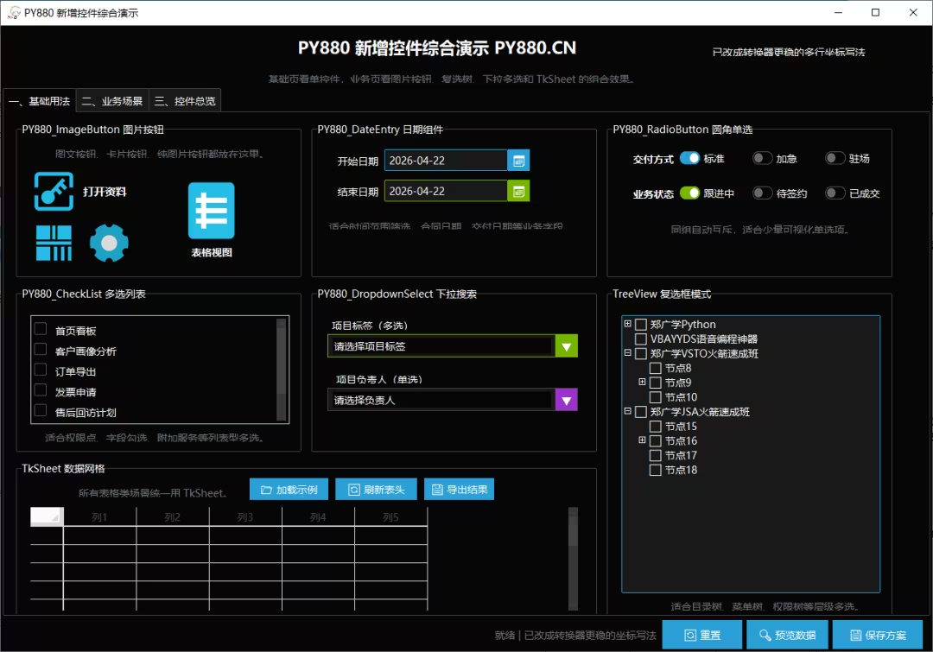Open the 项目标签 green dropdown arrow
This screenshot has width=933, height=652.
(567, 346)
